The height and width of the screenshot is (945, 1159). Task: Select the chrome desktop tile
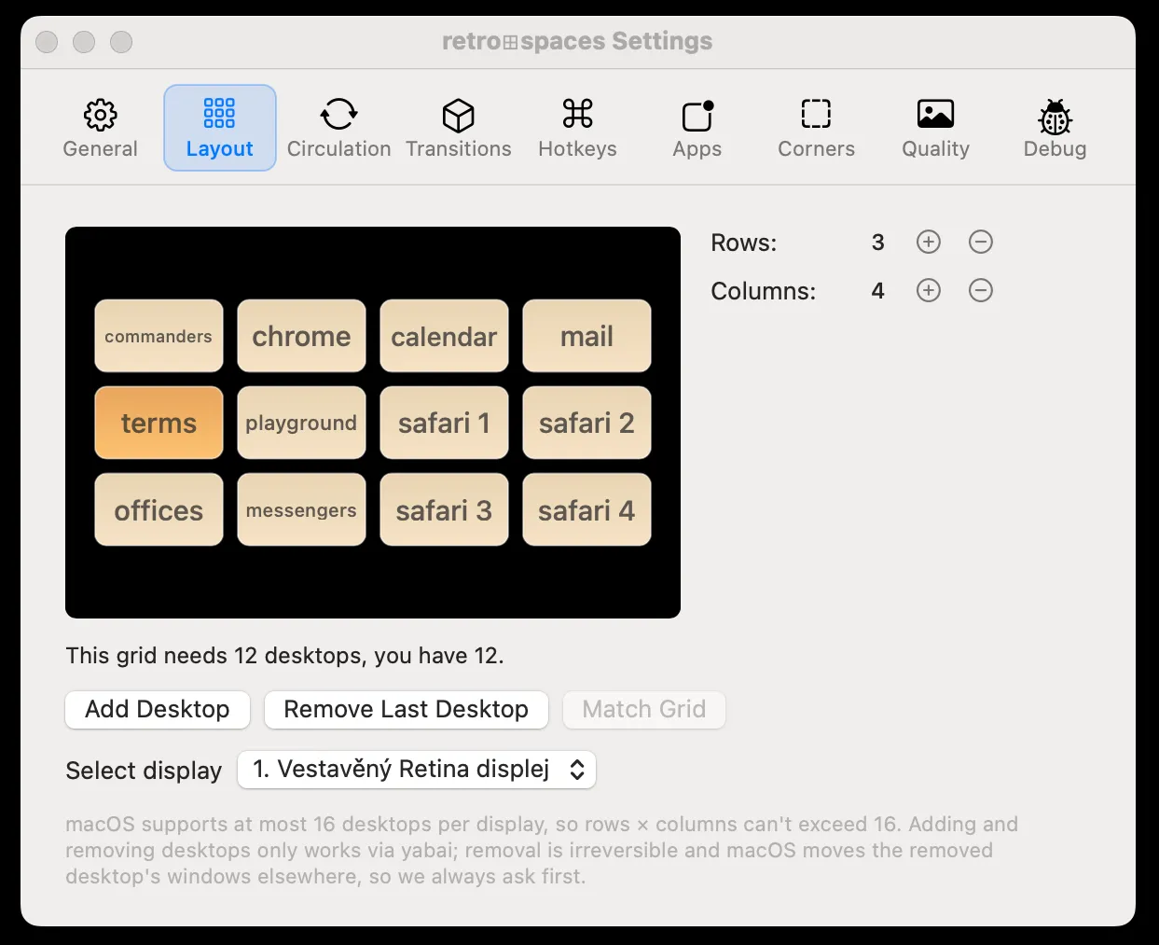coord(301,336)
